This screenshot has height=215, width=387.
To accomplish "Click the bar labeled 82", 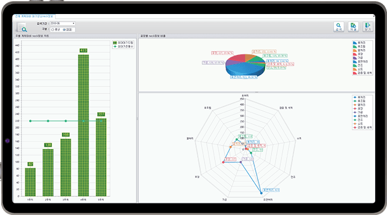I will 30,182.
